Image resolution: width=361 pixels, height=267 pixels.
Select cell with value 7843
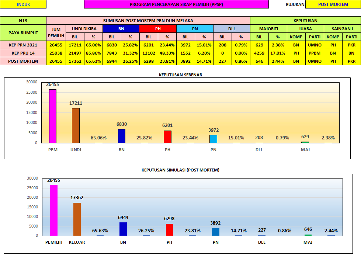[x=112, y=53]
